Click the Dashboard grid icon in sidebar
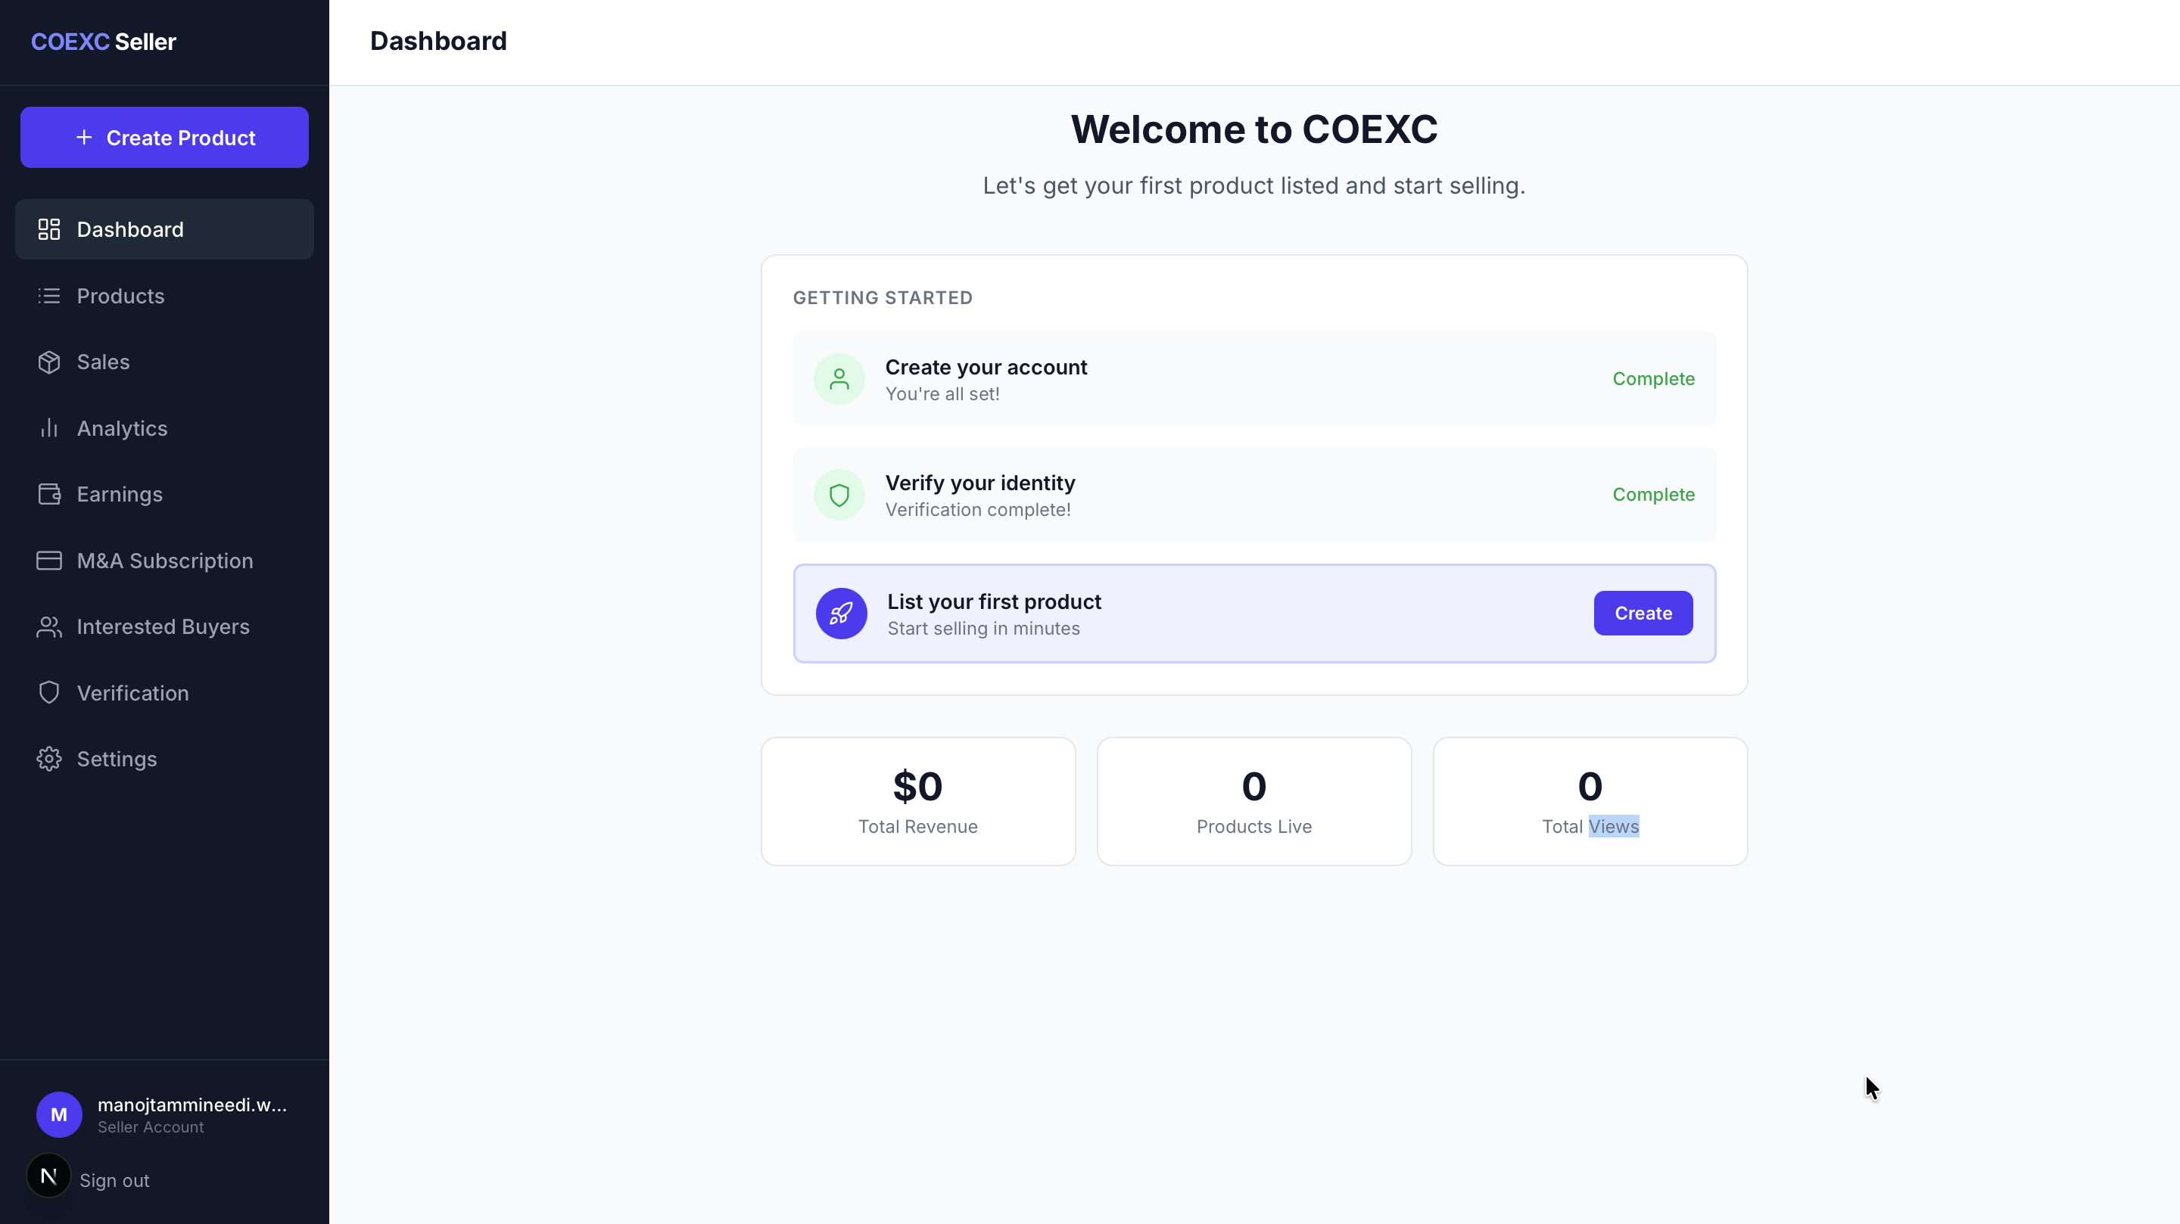This screenshot has width=2180, height=1224. pyautogui.click(x=49, y=229)
